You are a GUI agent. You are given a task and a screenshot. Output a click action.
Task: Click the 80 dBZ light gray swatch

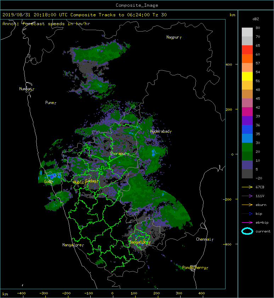pos(247,32)
